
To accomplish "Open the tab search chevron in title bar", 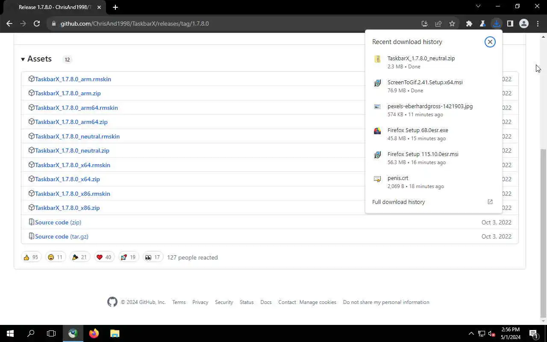I will pyautogui.click(x=478, y=6).
